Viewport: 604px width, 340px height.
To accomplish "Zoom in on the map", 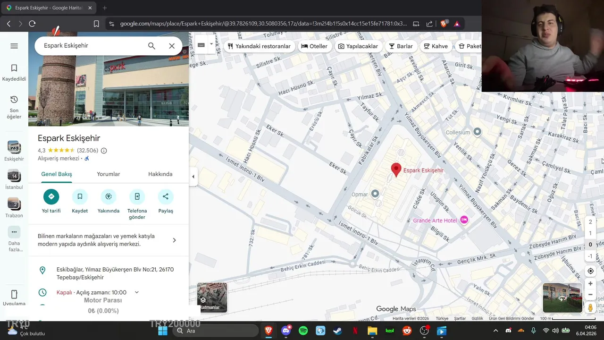I will coord(590,284).
